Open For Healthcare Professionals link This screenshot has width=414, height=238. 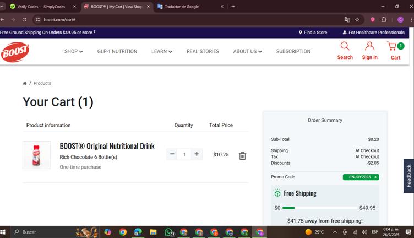tap(374, 32)
